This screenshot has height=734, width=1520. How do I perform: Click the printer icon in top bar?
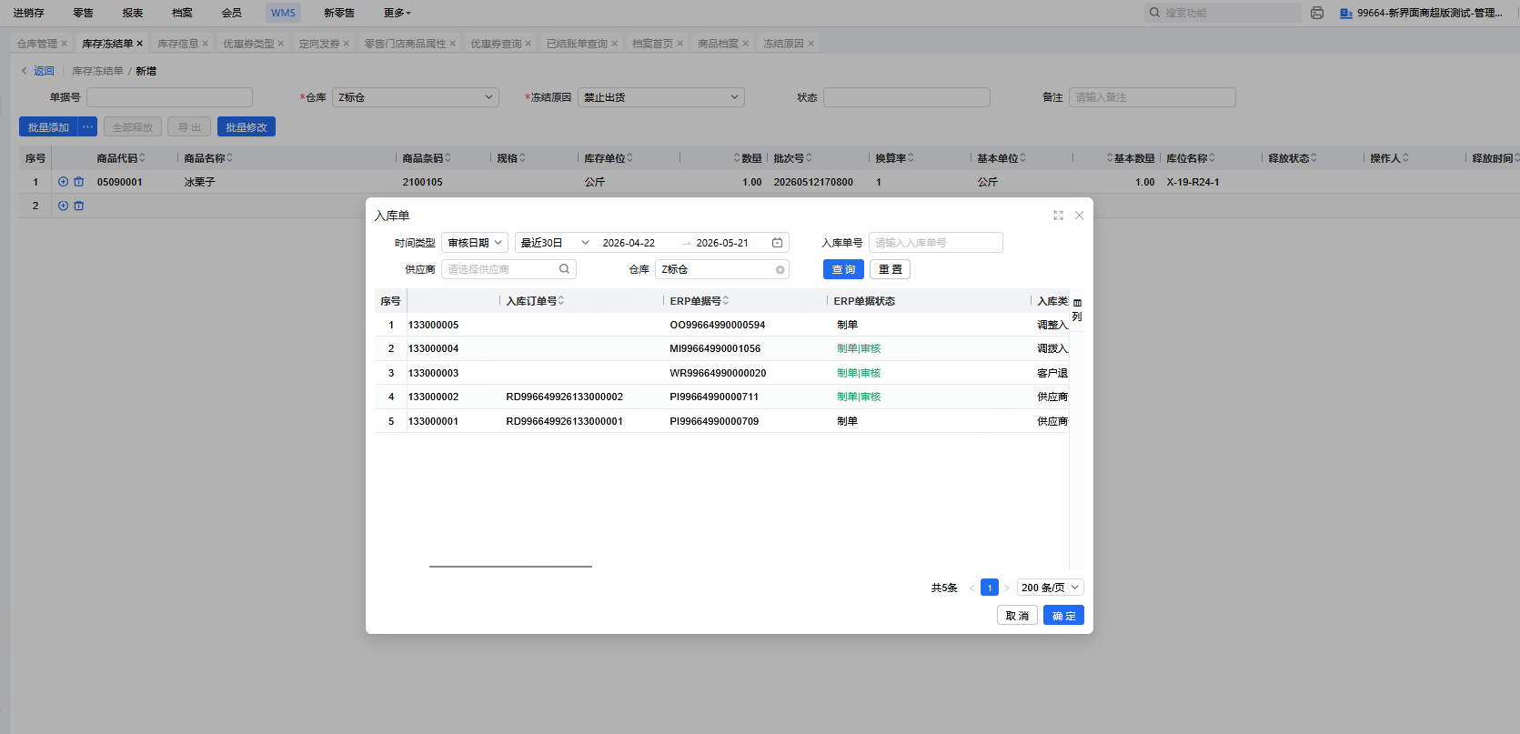[x=1317, y=13]
